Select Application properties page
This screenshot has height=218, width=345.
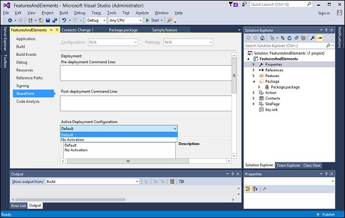click(x=26, y=39)
